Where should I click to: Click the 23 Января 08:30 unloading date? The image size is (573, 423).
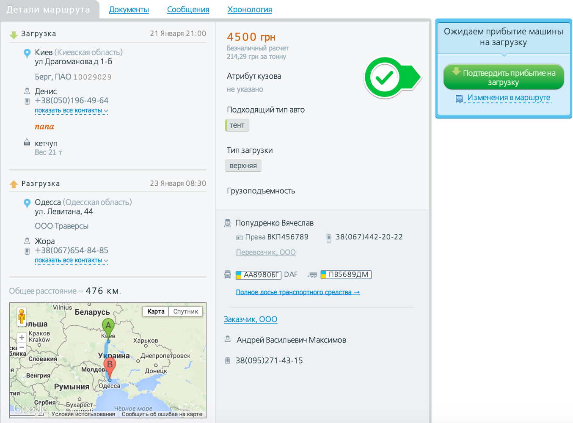[x=178, y=184]
